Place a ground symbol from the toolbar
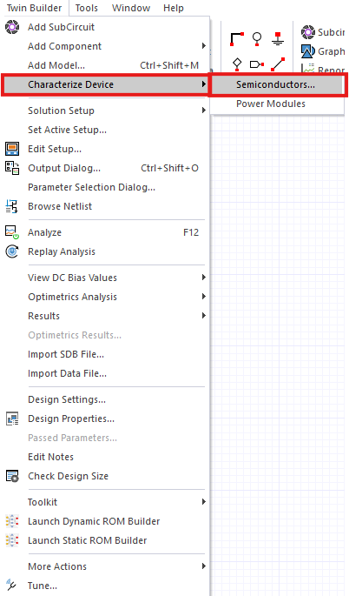 pos(278,39)
